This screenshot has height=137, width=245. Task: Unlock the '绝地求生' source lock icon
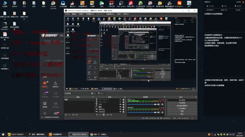[123, 109]
